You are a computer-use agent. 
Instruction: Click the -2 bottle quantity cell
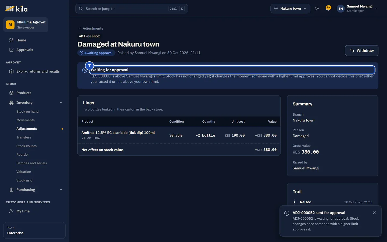click(205, 135)
